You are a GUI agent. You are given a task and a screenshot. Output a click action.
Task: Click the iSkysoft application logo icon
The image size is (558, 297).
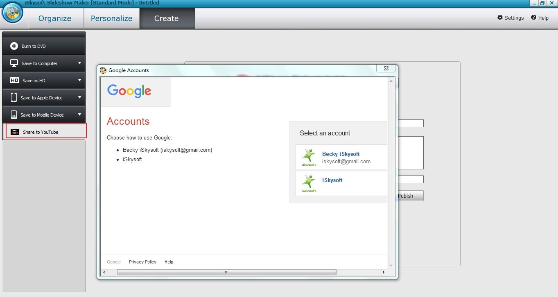click(13, 13)
